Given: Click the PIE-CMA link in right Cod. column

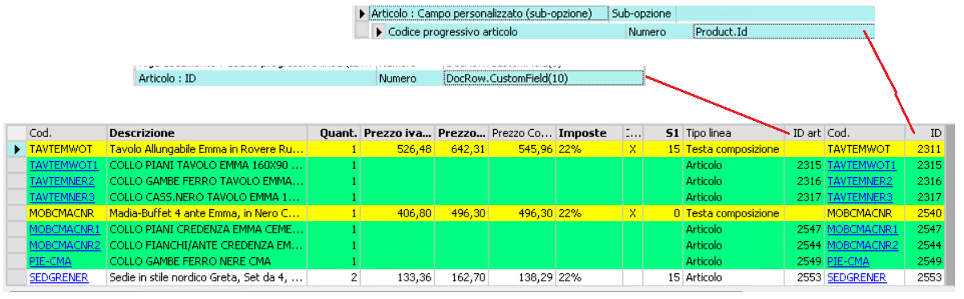Looking at the screenshot, I should pyautogui.click(x=848, y=261).
